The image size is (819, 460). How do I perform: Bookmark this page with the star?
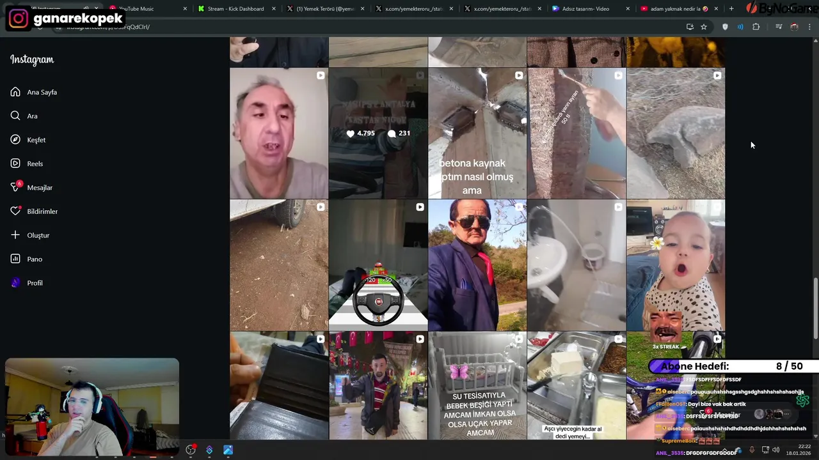[x=704, y=27]
